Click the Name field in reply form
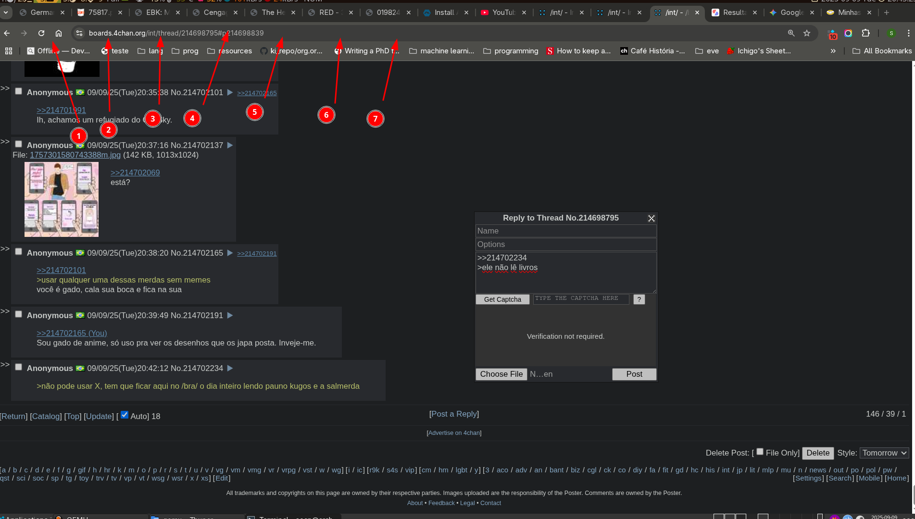The image size is (915, 519). (566, 231)
